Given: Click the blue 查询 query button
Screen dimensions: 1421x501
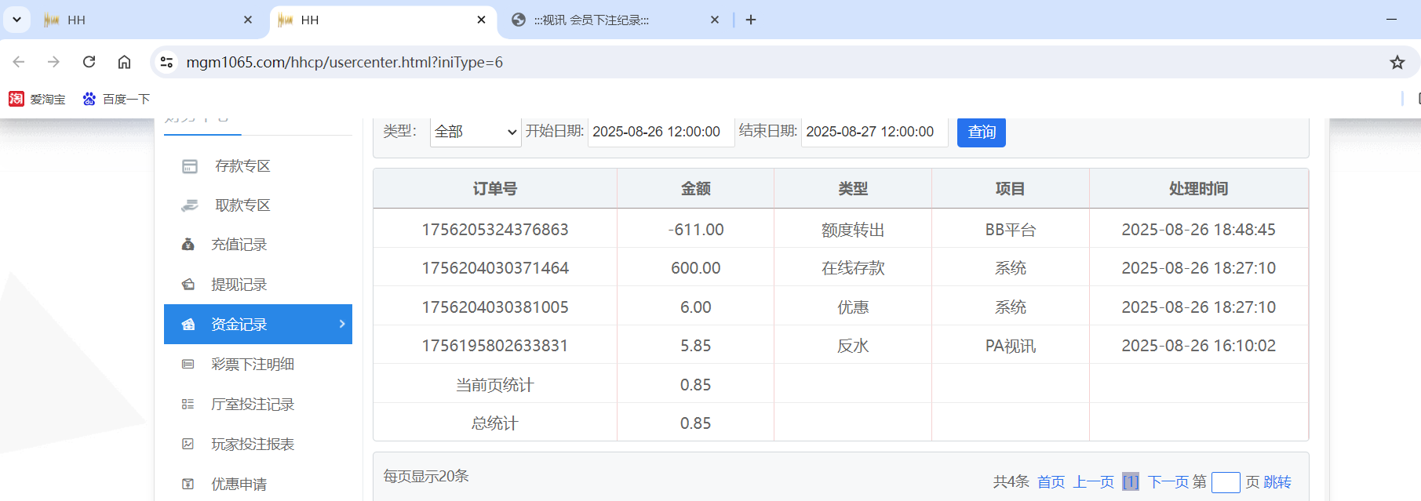Looking at the screenshot, I should point(981,132).
